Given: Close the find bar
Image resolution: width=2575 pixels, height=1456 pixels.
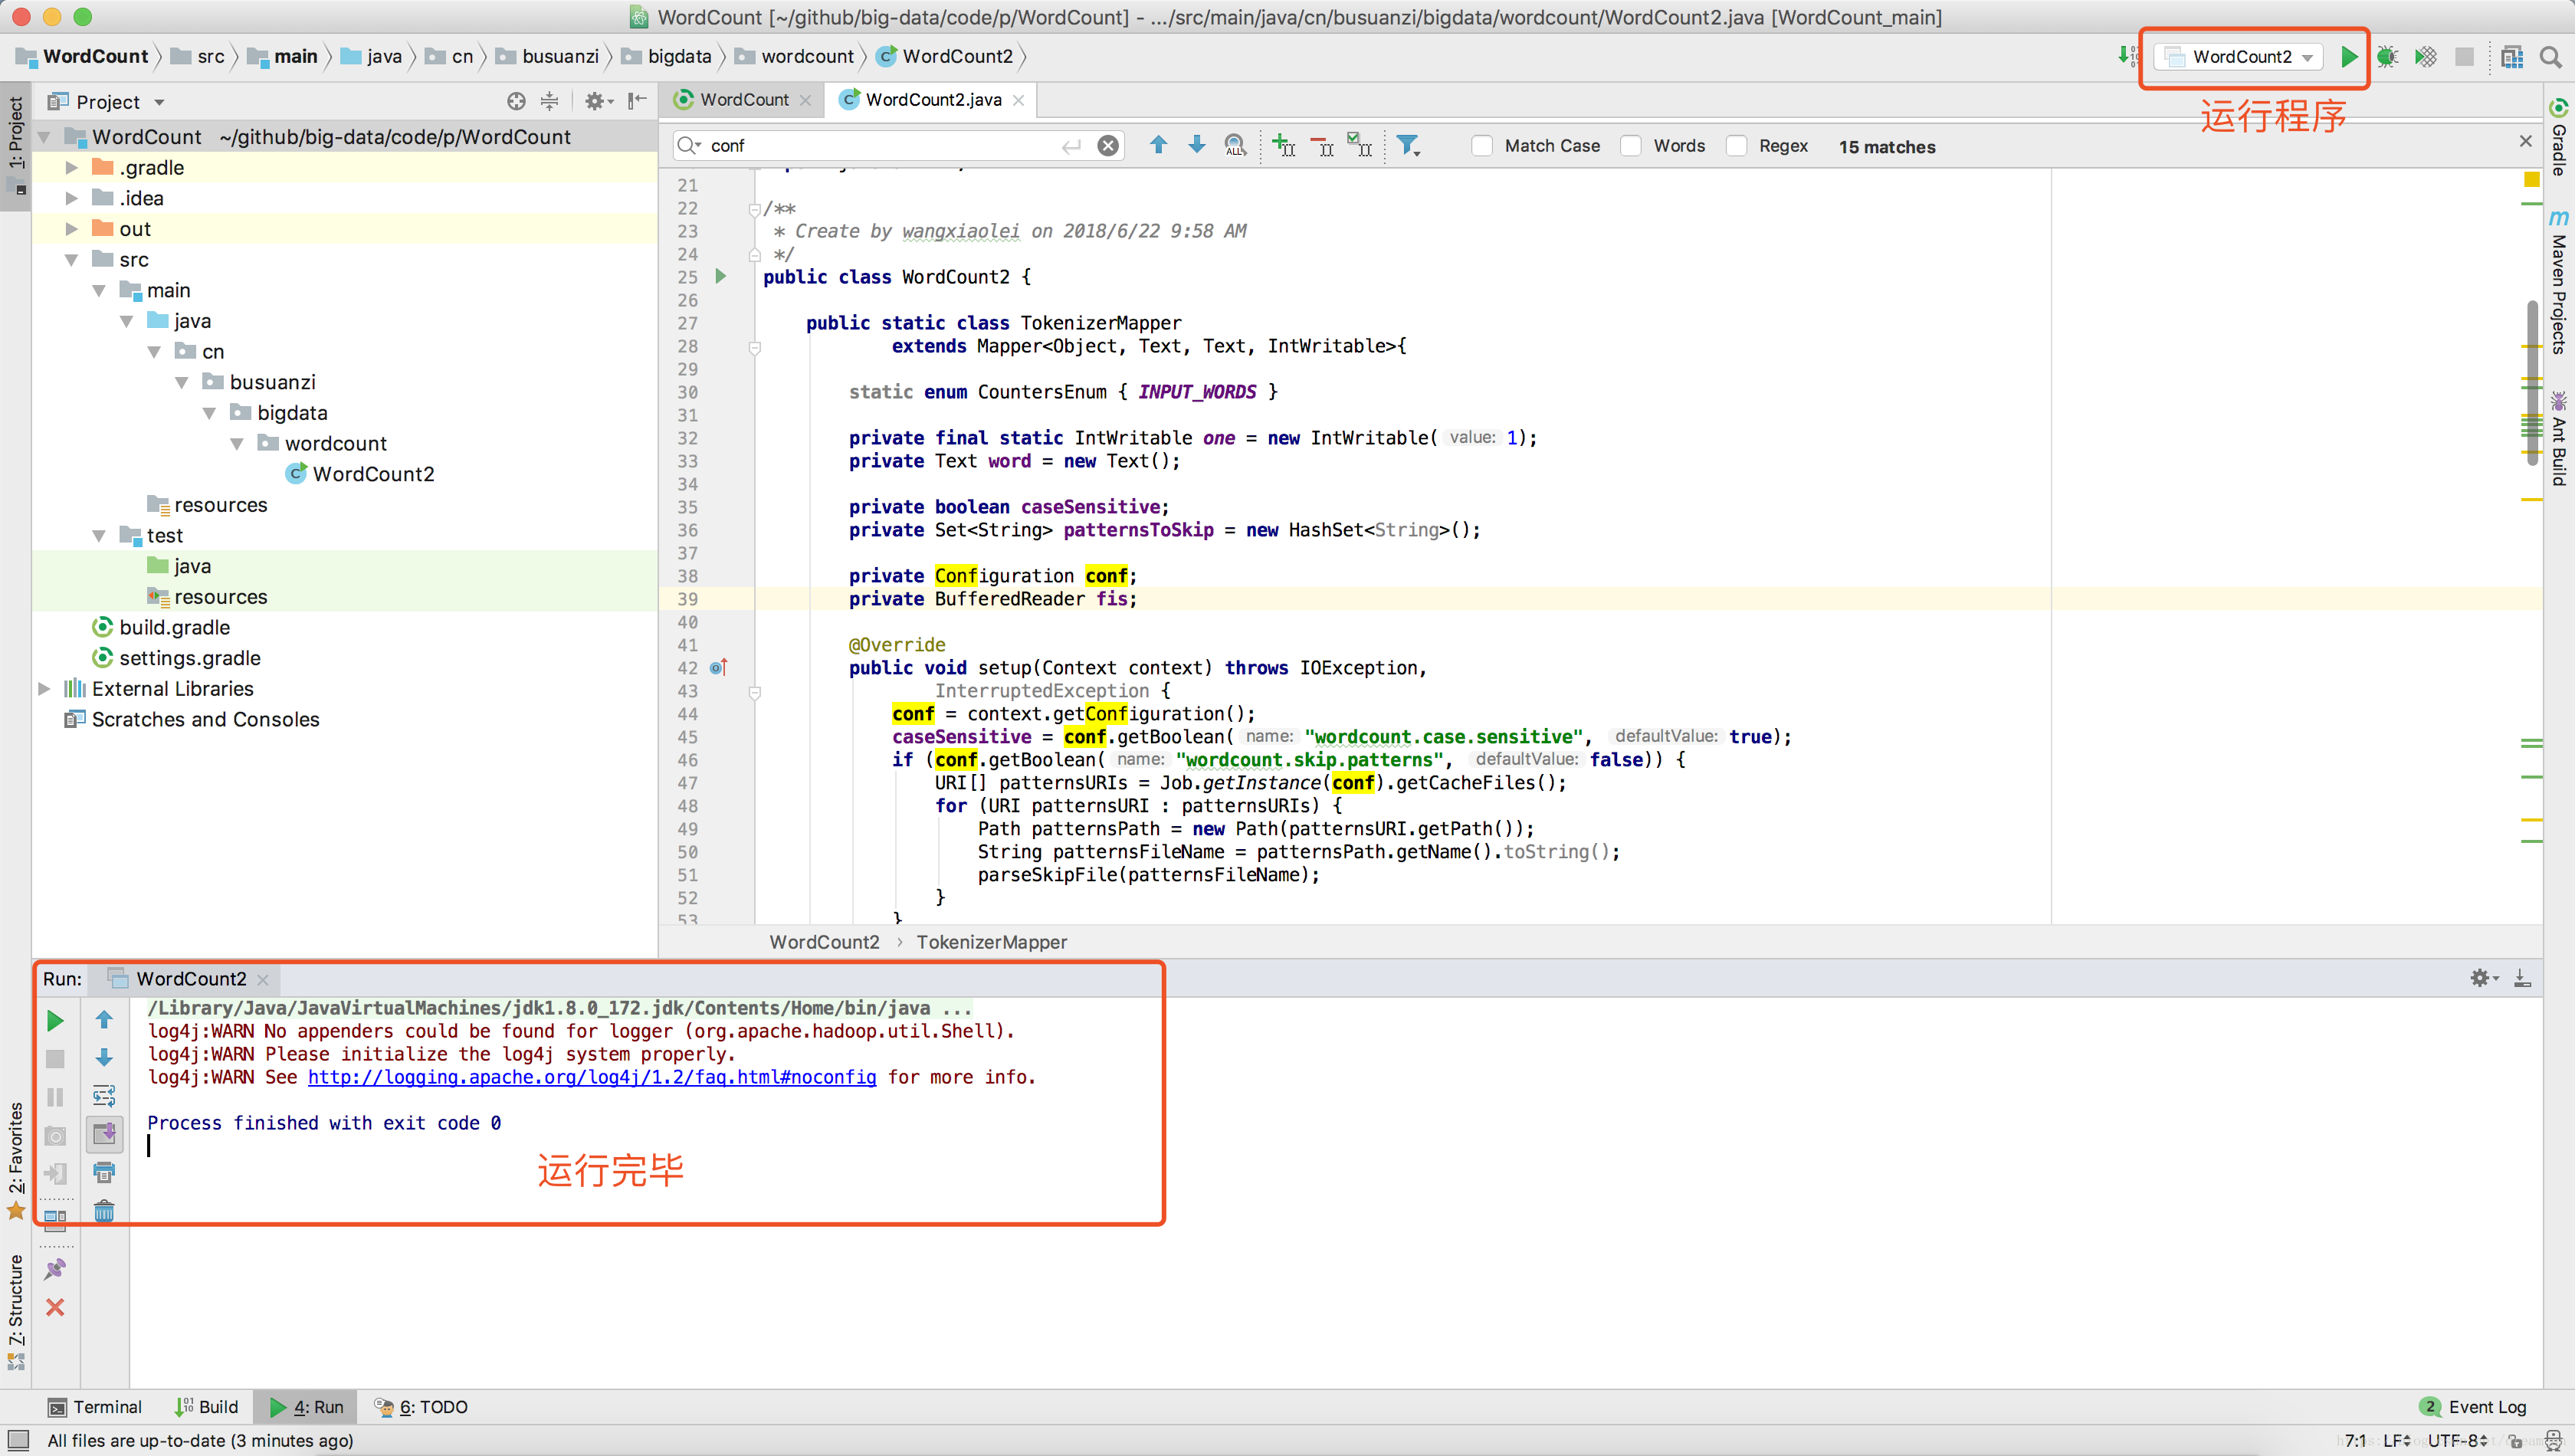Looking at the screenshot, I should 2525,141.
